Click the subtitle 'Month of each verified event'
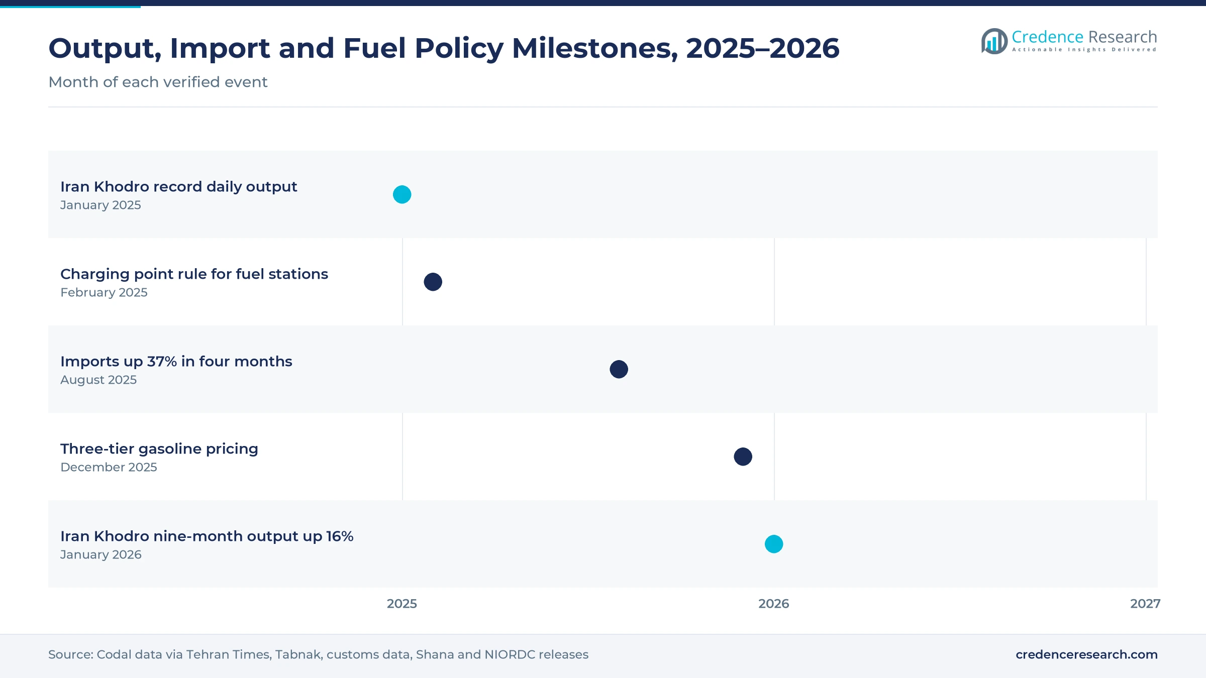 [x=158, y=82]
